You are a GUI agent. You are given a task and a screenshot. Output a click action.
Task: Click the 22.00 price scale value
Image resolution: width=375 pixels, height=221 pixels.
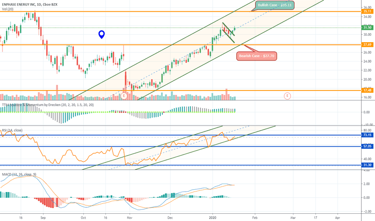(x=367, y=70)
